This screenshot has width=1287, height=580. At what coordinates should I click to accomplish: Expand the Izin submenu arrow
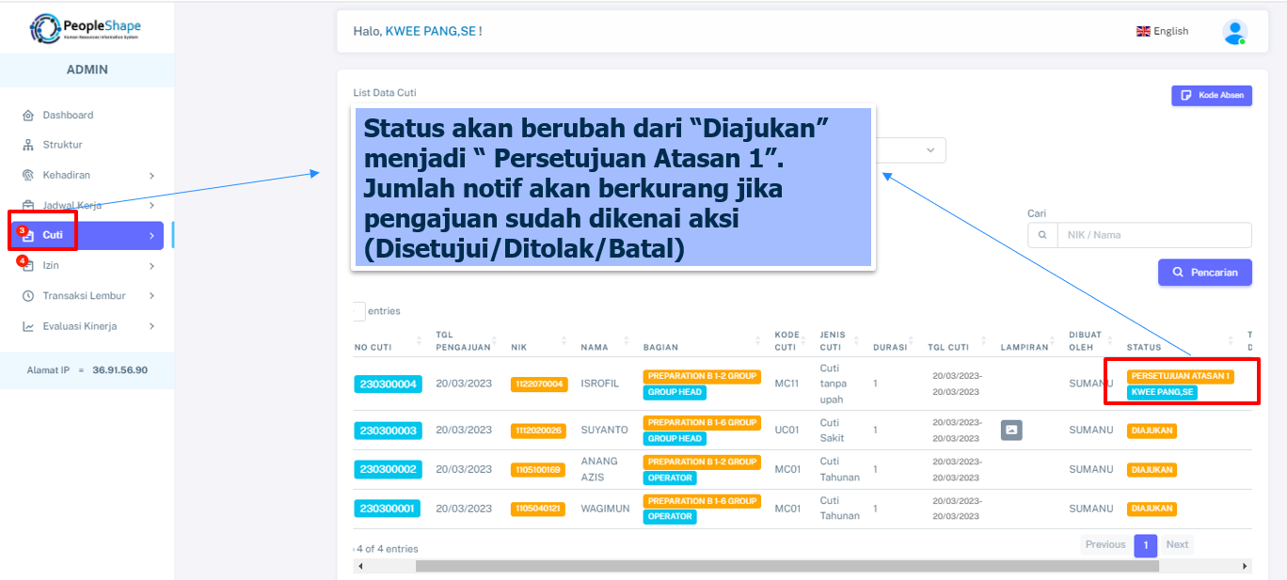pos(151,266)
